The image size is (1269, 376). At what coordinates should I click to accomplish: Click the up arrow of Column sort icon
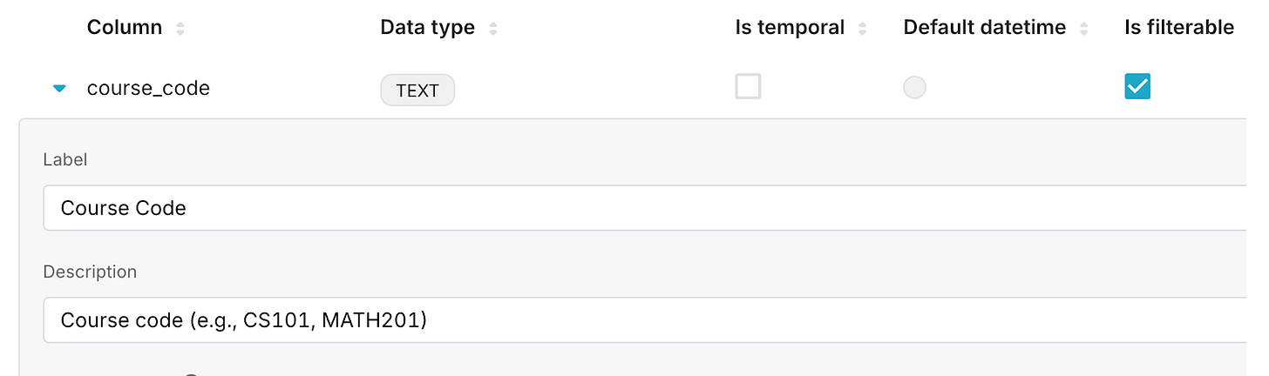pyautogui.click(x=180, y=24)
